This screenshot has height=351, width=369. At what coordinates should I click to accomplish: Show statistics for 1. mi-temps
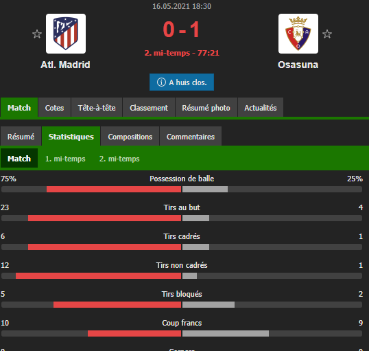tap(65, 159)
